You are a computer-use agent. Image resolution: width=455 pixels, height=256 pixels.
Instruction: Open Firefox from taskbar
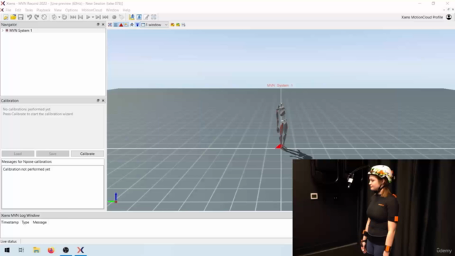51,250
